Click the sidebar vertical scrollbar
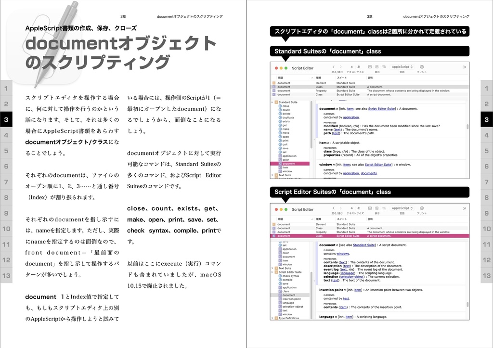The image size is (493, 348). 311,123
